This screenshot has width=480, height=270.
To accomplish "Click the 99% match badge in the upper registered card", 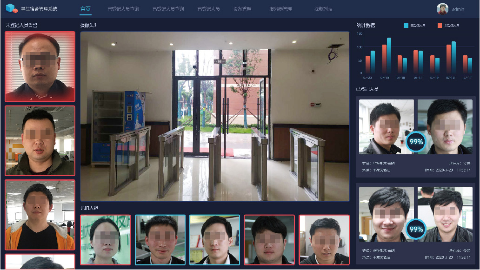I will [415, 142].
